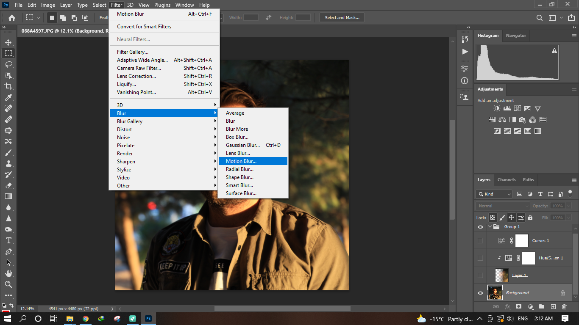Select the Lasso tool
Screen dimensions: 579x325
(x=8, y=64)
